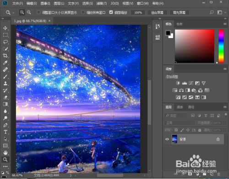Click the Zoom tool in the toolbox
229x179 pixels.
pyautogui.click(x=5, y=159)
